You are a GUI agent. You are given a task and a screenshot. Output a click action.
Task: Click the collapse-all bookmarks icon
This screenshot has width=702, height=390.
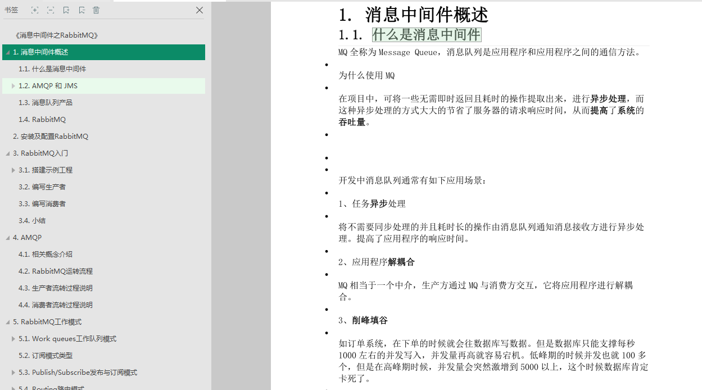coord(50,10)
